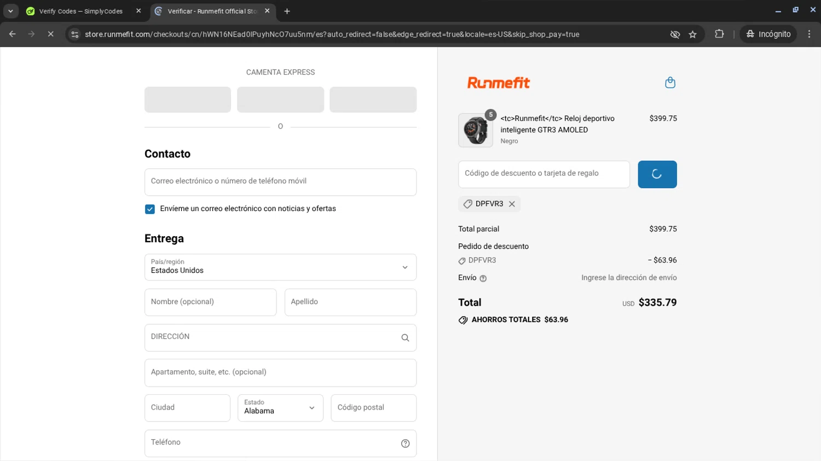This screenshot has height=461, width=821.
Task: Click the third-party cookies blocked eye icon
Action: pyautogui.click(x=675, y=34)
